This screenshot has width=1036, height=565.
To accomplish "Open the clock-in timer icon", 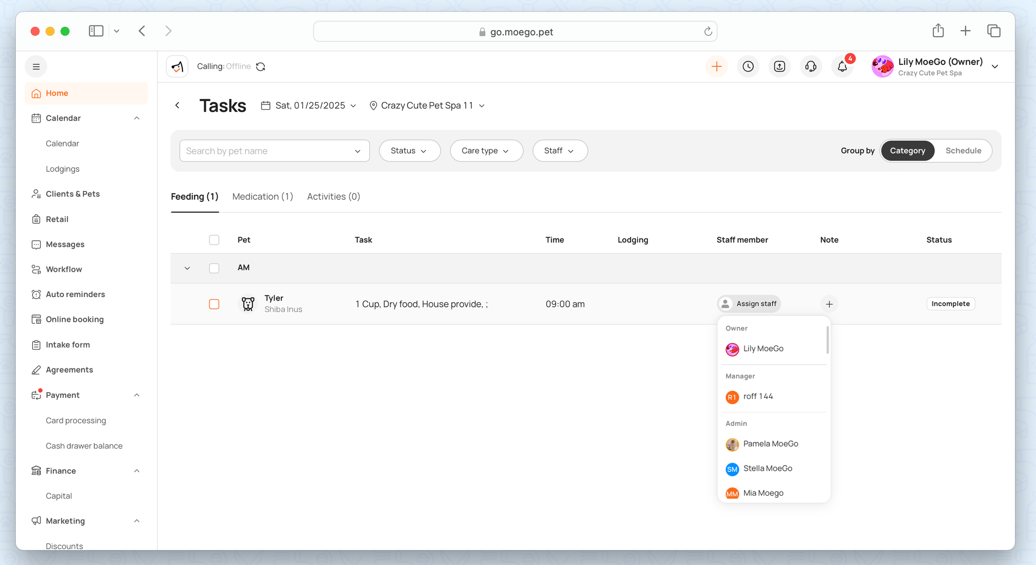I will coord(748,66).
